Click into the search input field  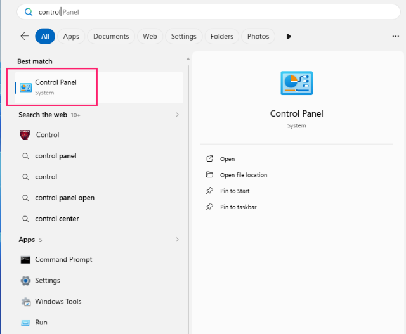[209, 12]
